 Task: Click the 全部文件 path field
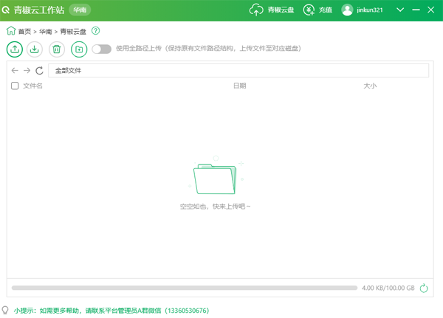pyautogui.click(x=238, y=71)
